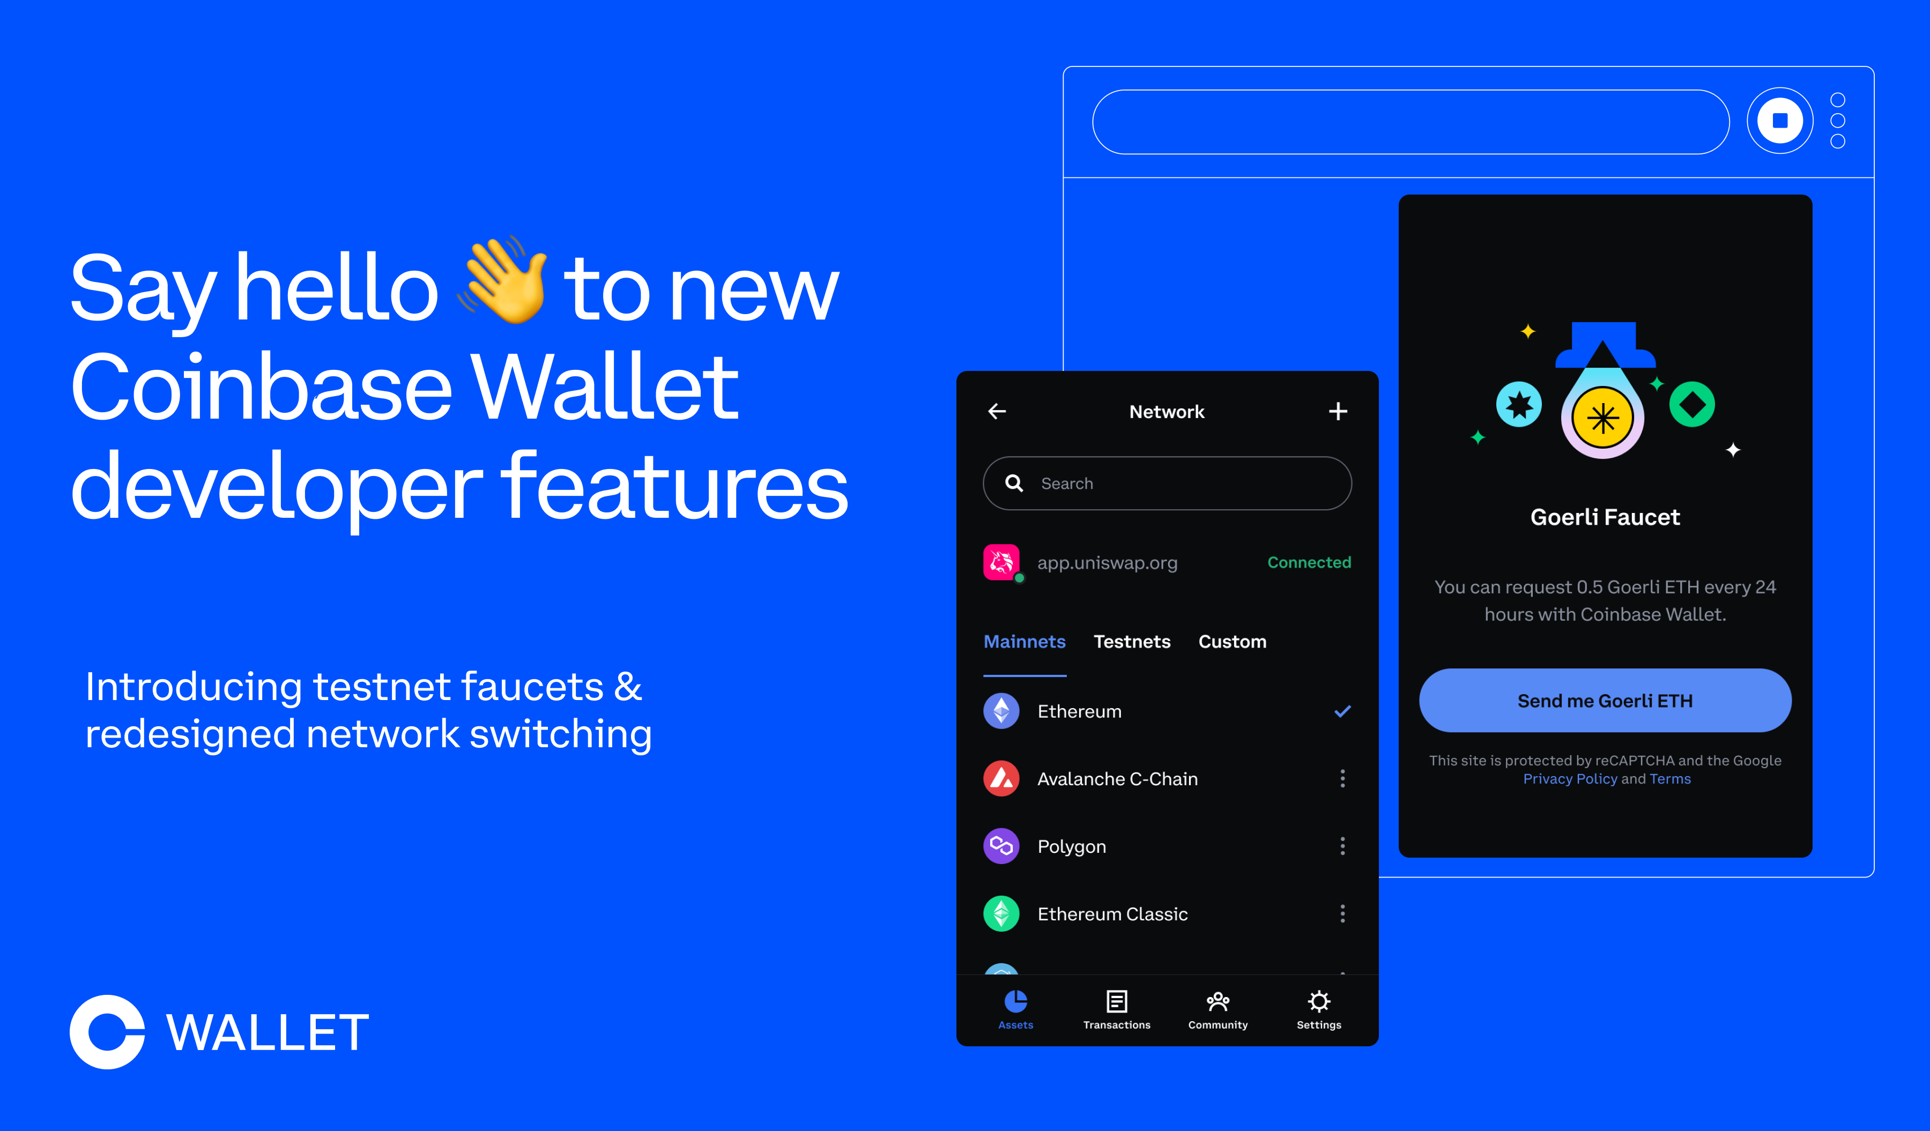This screenshot has height=1131, width=1930.
Task: Click the Polygon options icon
Action: 1342,845
